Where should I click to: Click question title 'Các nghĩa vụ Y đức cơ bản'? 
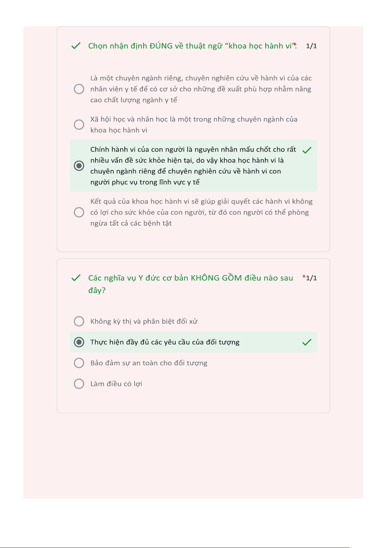[x=191, y=278]
